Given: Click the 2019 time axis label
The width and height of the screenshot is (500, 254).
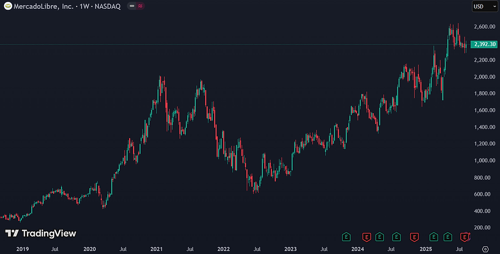Looking at the screenshot, I should 22,249.
